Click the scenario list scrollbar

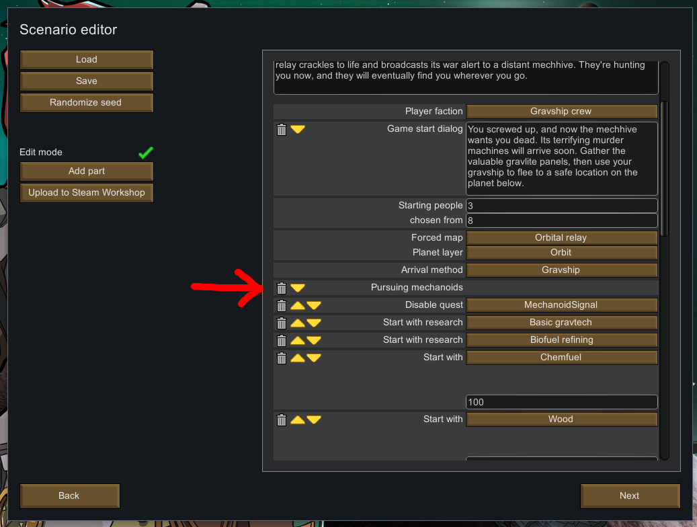[x=664, y=169]
